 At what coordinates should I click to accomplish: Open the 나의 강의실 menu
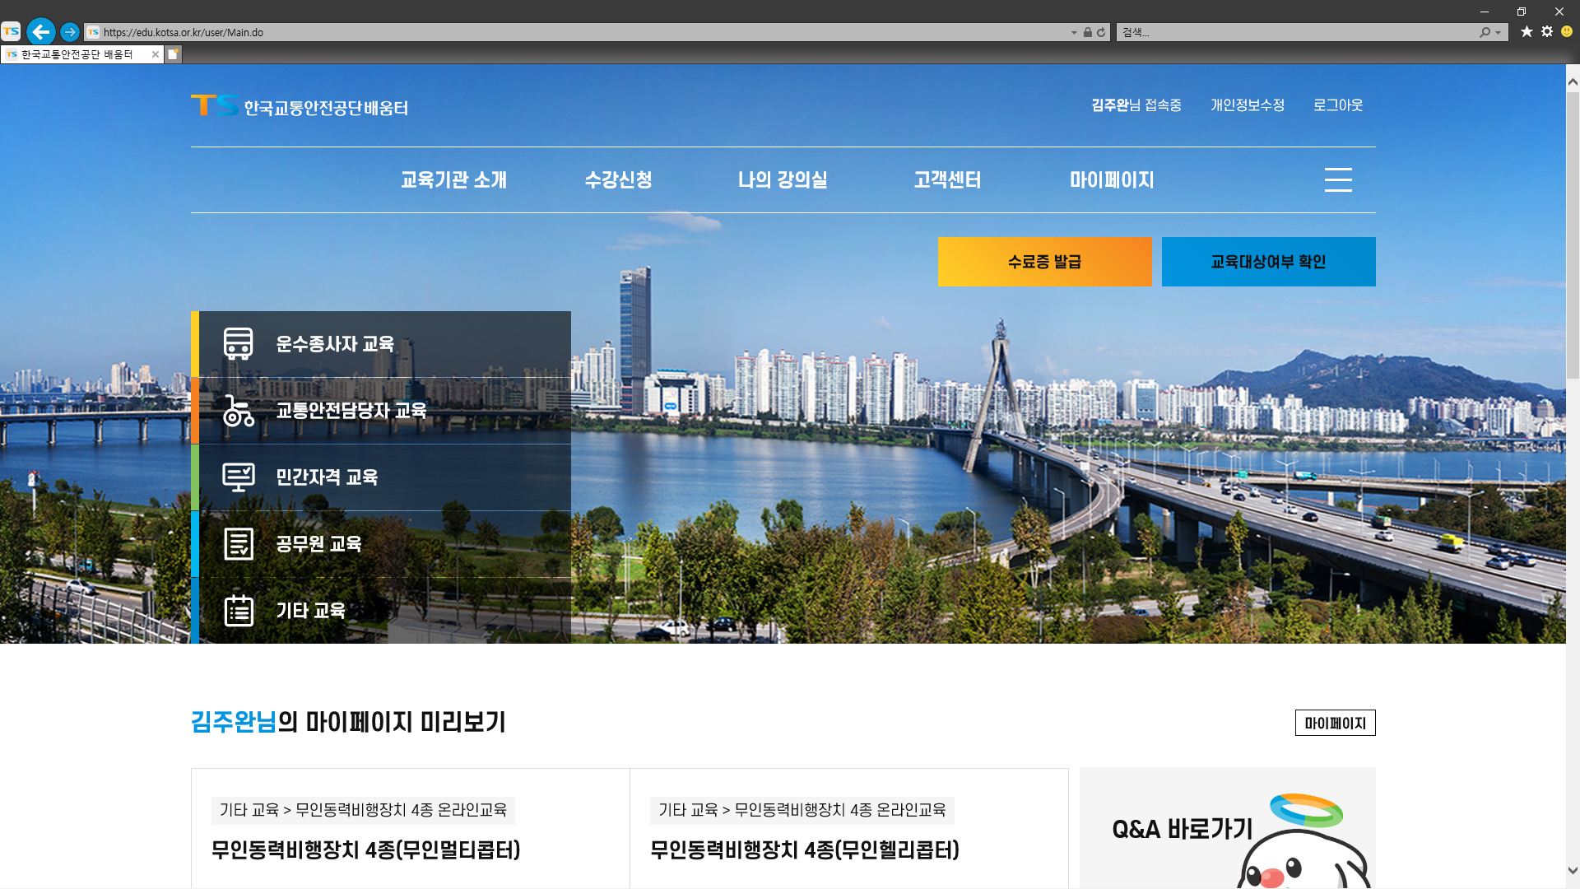[x=783, y=179]
